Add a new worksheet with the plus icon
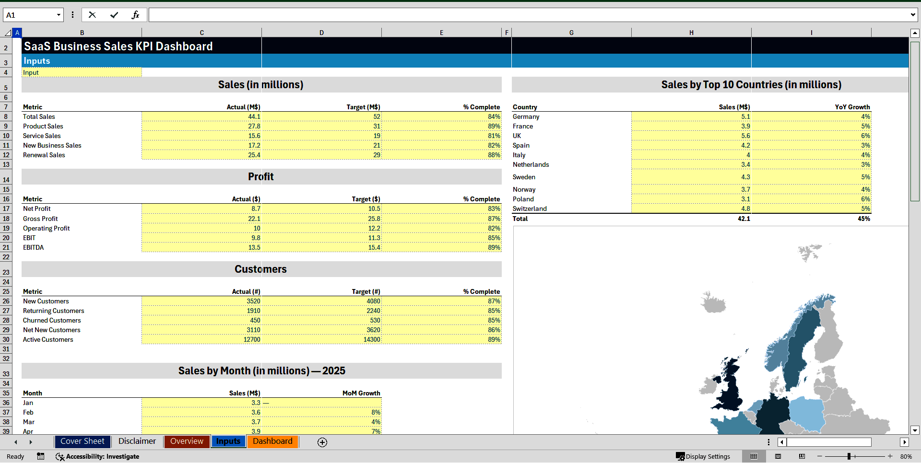This screenshot has width=921, height=463. click(322, 442)
